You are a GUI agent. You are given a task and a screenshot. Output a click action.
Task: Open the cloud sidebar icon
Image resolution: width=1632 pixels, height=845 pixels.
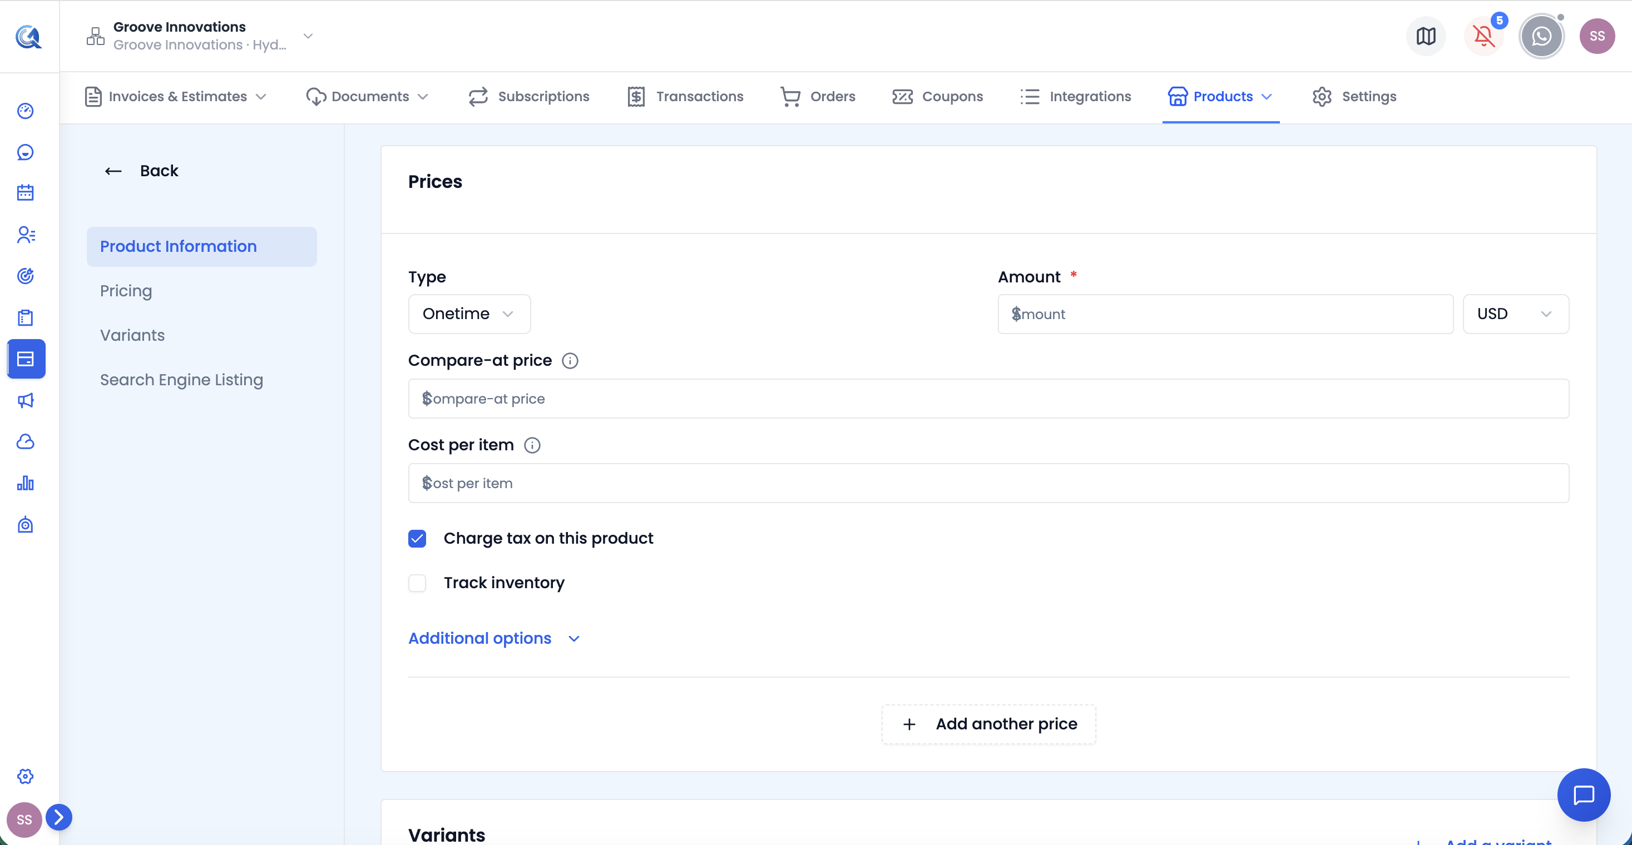26,442
